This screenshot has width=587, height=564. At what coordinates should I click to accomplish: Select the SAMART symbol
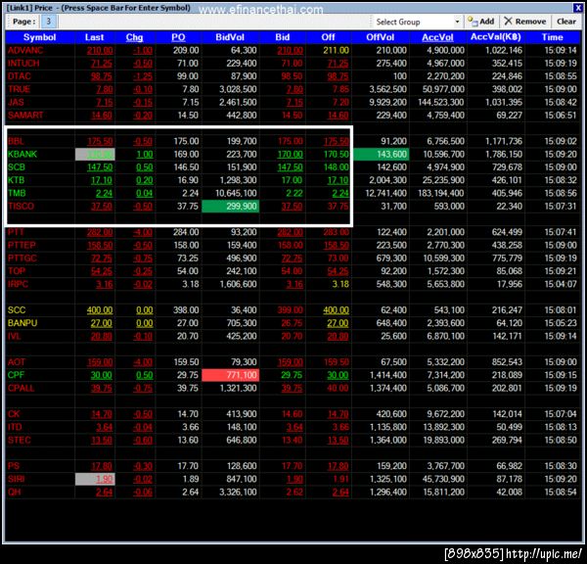click(25, 115)
